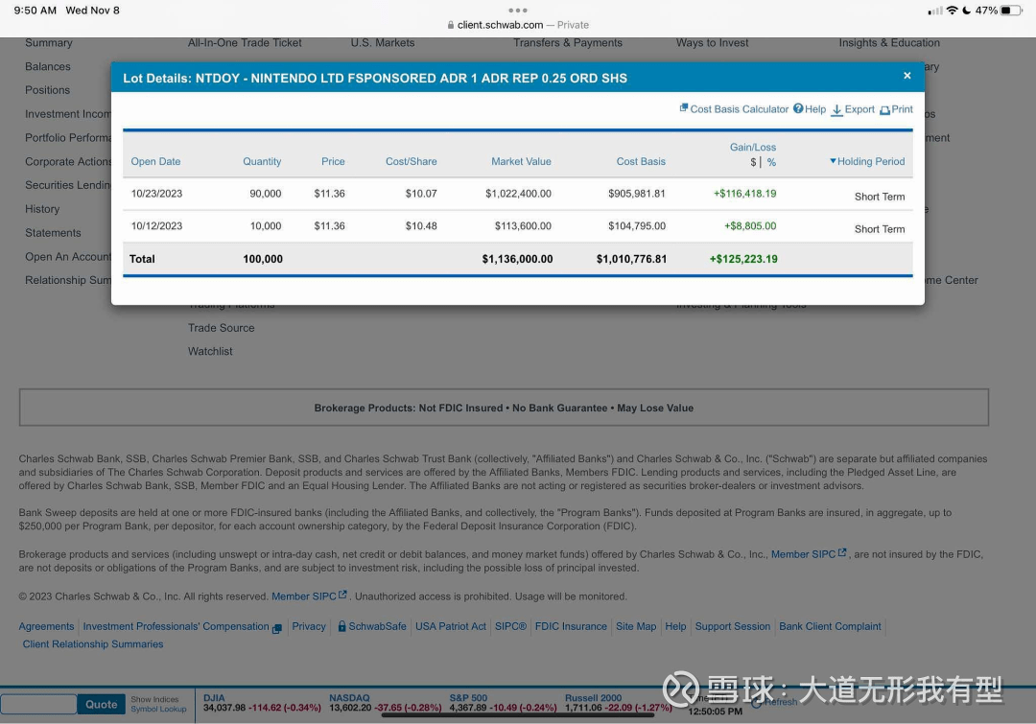Close the Lot Details dialog

click(907, 76)
